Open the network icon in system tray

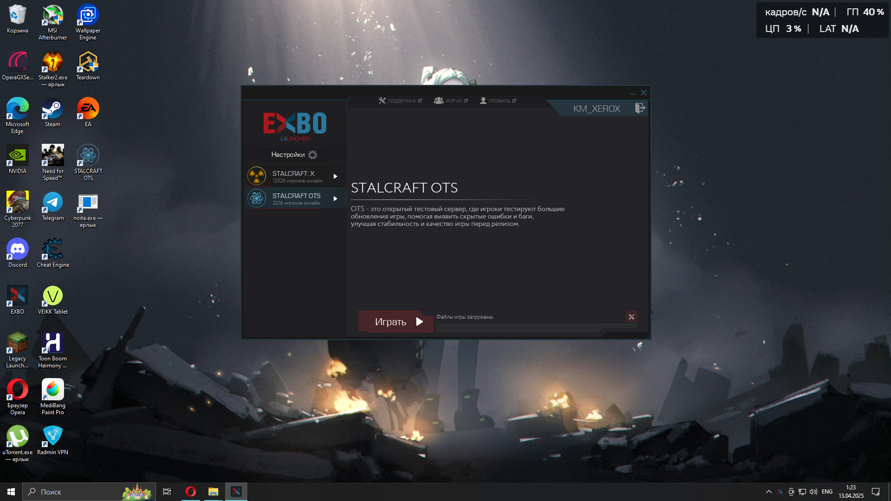pos(802,492)
